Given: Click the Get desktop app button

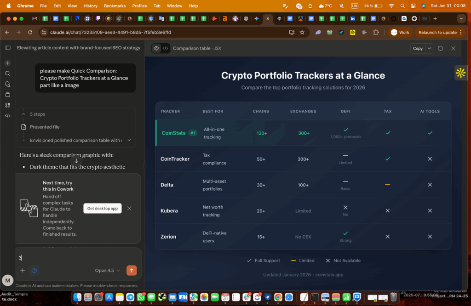Looking at the screenshot, I should click(103, 209).
